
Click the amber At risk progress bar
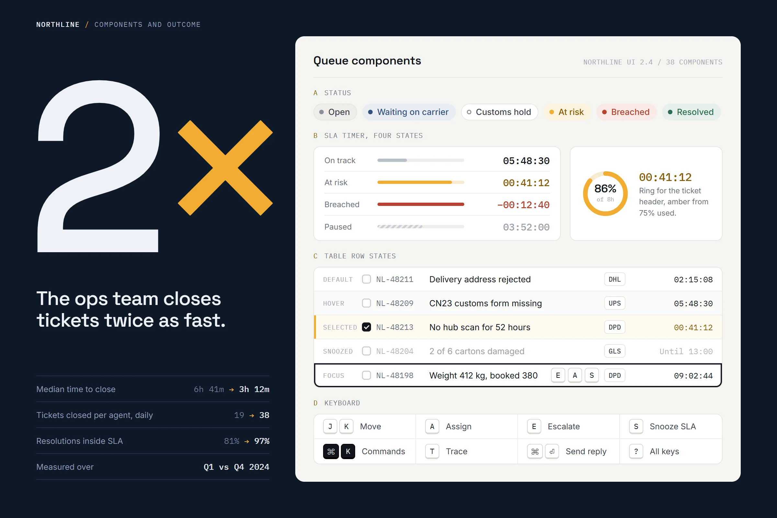(421, 182)
